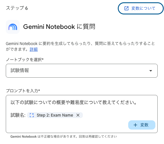Screen dimensions: 164x144
Task: Click the external-link icon beside 変数について
Action: pyautogui.click(x=126, y=8)
